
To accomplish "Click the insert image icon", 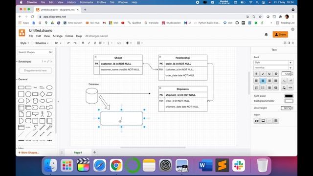I will tap(263, 121).
